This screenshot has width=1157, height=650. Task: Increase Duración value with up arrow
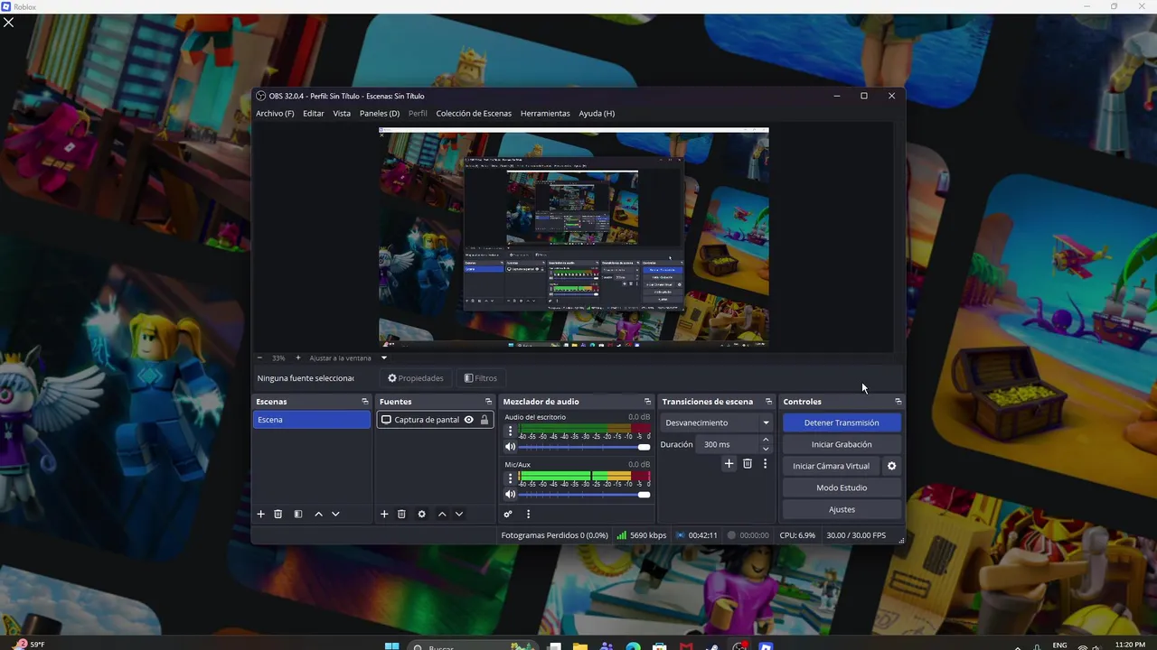(767, 440)
